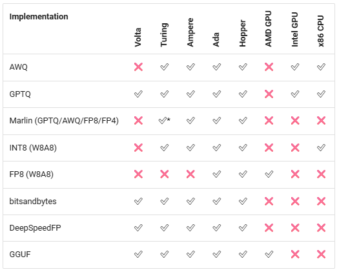This screenshot has height=272, width=339.
Task: Click the red cross for INT8 on Intel GPU
Action: (x=295, y=147)
